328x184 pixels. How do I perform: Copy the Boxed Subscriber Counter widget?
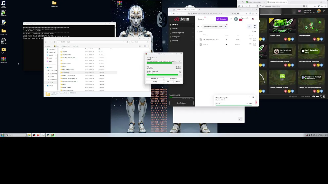[x=292, y=65]
